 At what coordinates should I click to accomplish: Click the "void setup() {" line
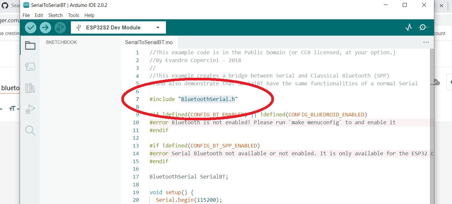[x=172, y=192]
